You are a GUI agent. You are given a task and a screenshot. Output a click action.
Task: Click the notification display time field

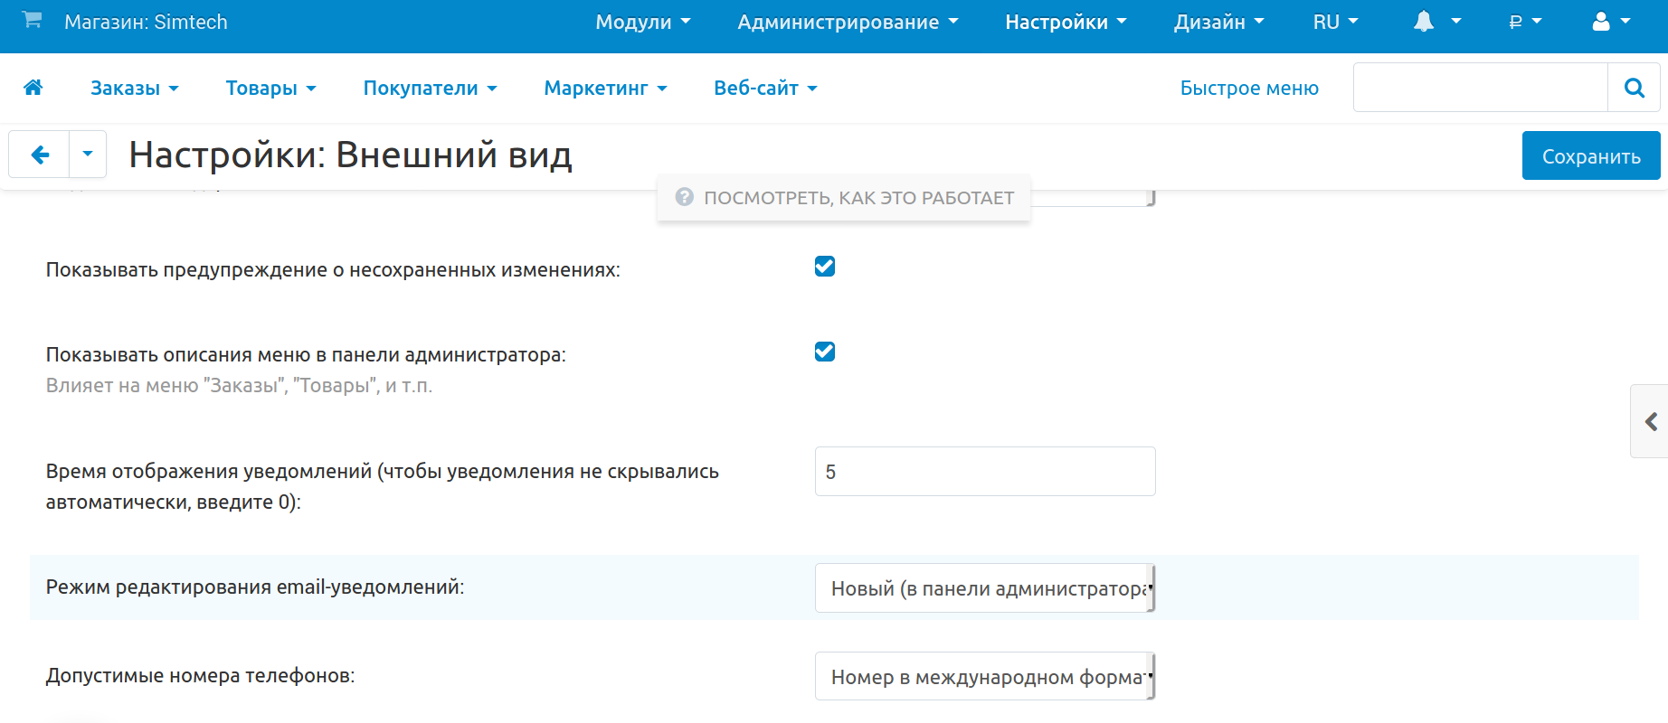coord(984,472)
